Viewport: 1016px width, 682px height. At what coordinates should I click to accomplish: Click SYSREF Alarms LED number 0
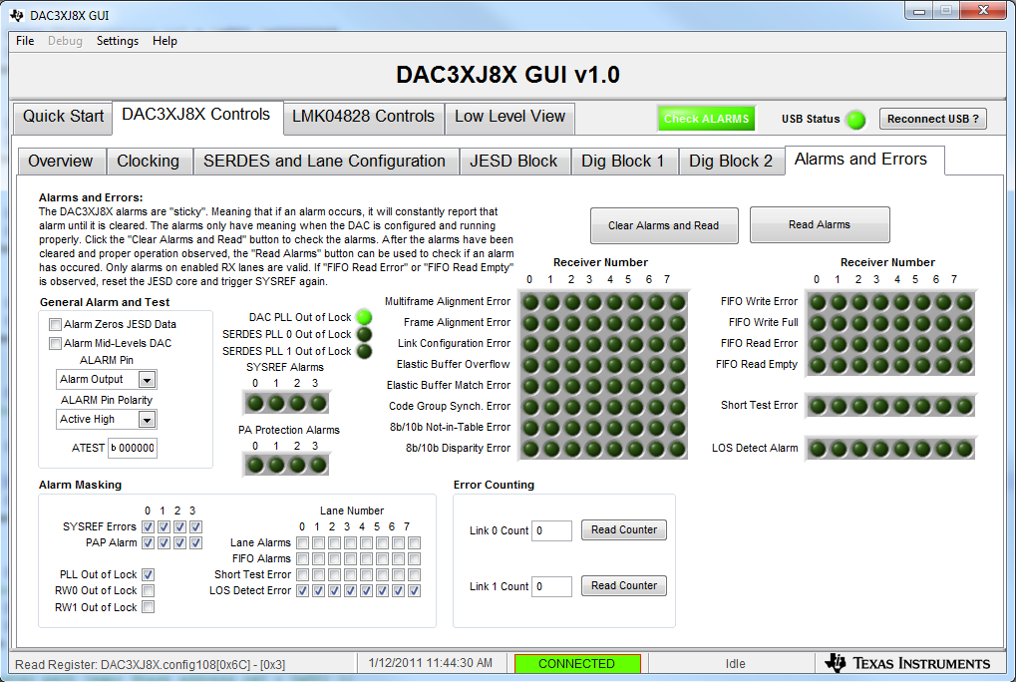coord(256,404)
